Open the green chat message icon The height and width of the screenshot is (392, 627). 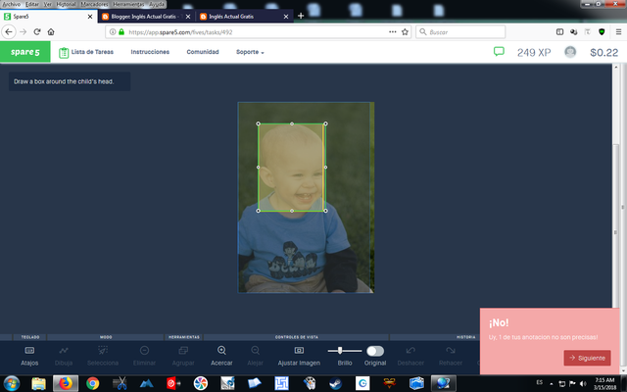(x=499, y=51)
